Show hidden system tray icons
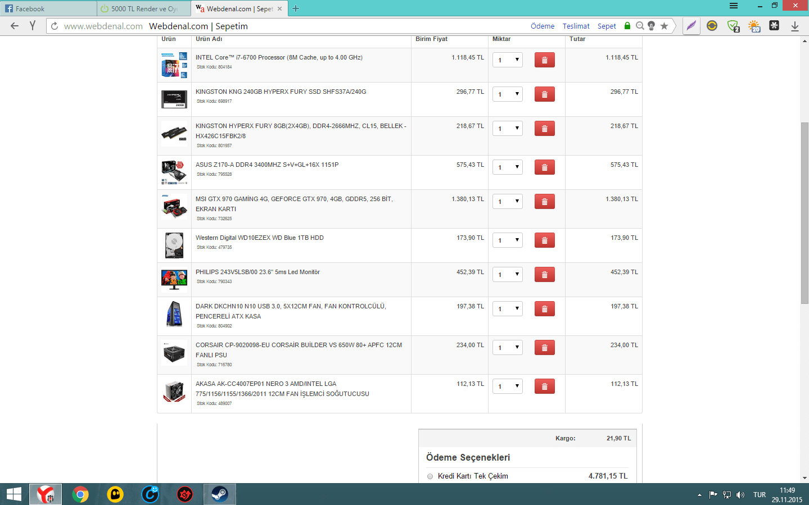Screen dimensions: 809x505 pyautogui.click(x=699, y=495)
